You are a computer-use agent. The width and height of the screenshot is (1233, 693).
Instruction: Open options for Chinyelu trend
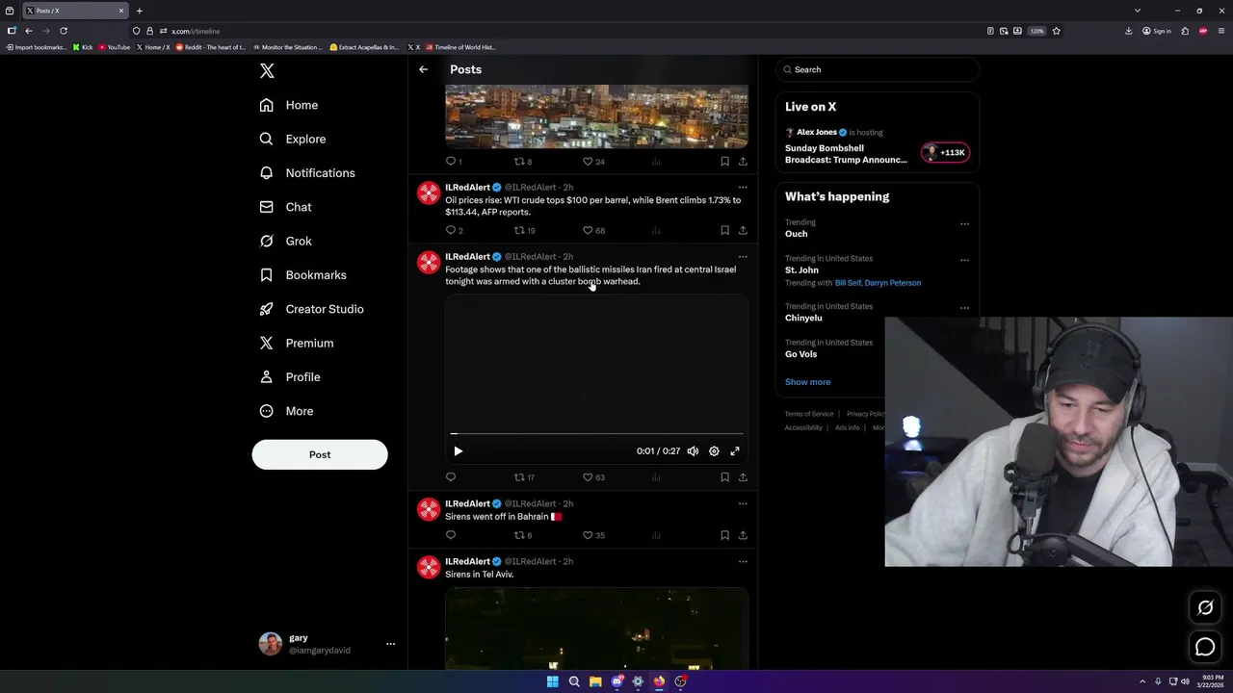pos(964,308)
